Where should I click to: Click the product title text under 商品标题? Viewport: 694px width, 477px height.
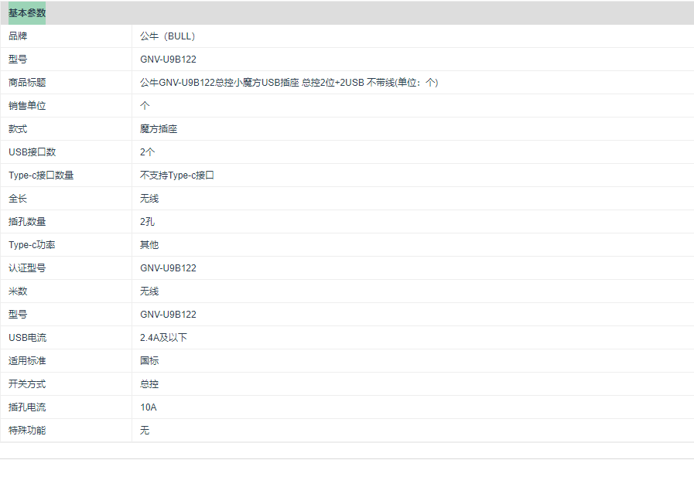click(289, 83)
